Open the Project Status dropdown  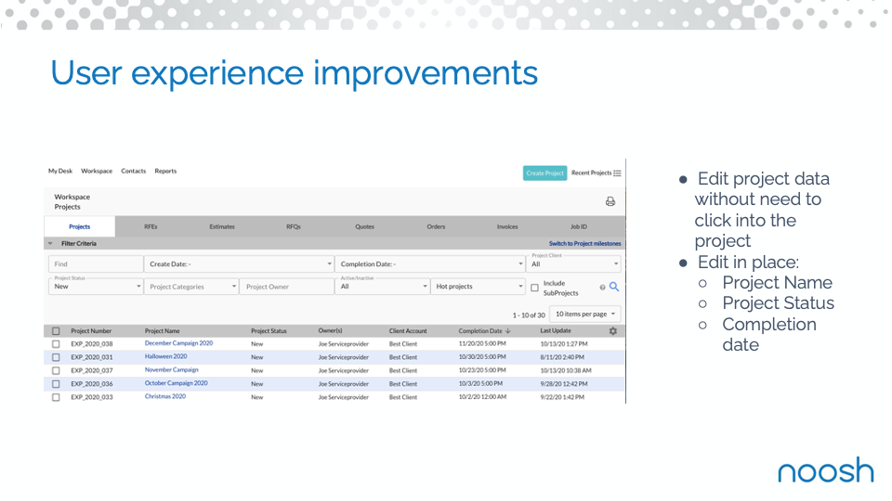coord(96,287)
